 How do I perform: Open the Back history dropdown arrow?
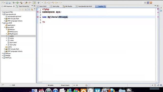(58, 3)
